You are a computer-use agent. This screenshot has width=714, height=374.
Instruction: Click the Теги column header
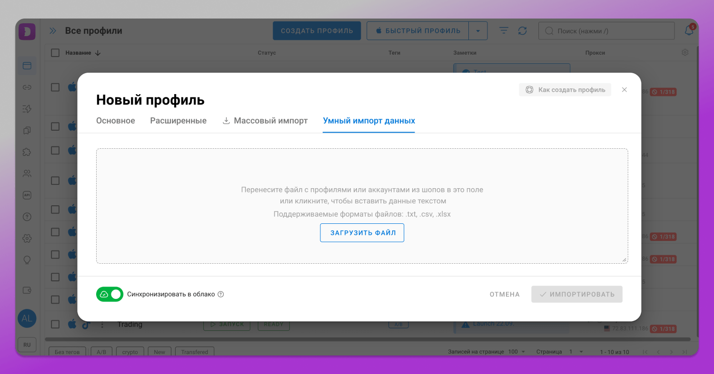pyautogui.click(x=394, y=53)
